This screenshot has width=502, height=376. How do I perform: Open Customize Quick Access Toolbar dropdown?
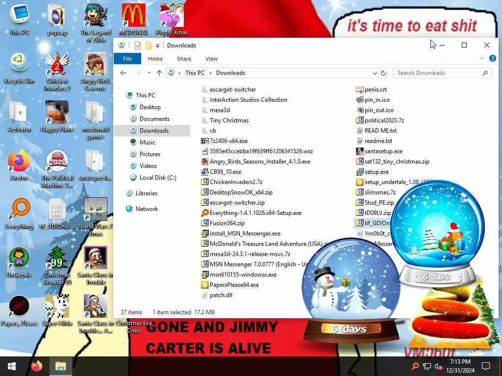[157, 46]
